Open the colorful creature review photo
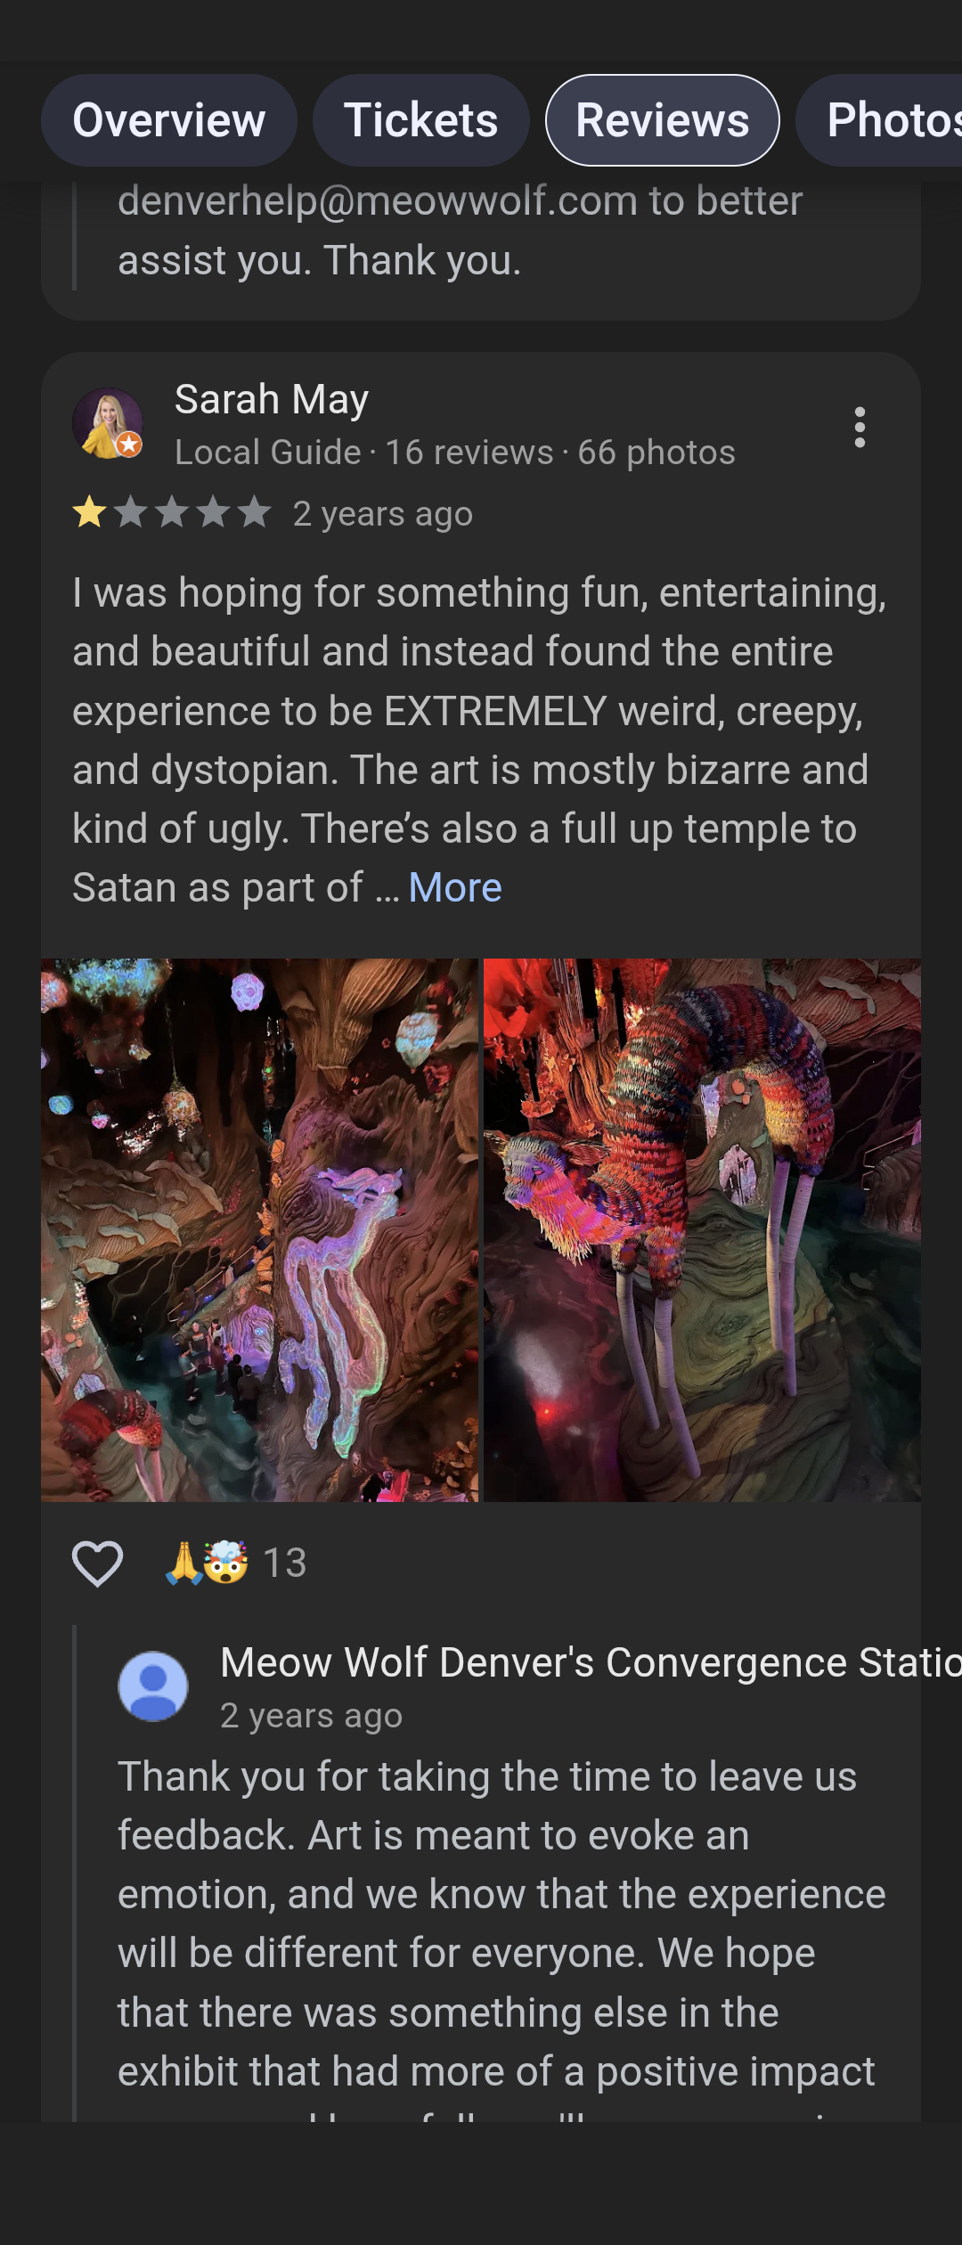This screenshot has height=2245, width=962. point(702,1230)
